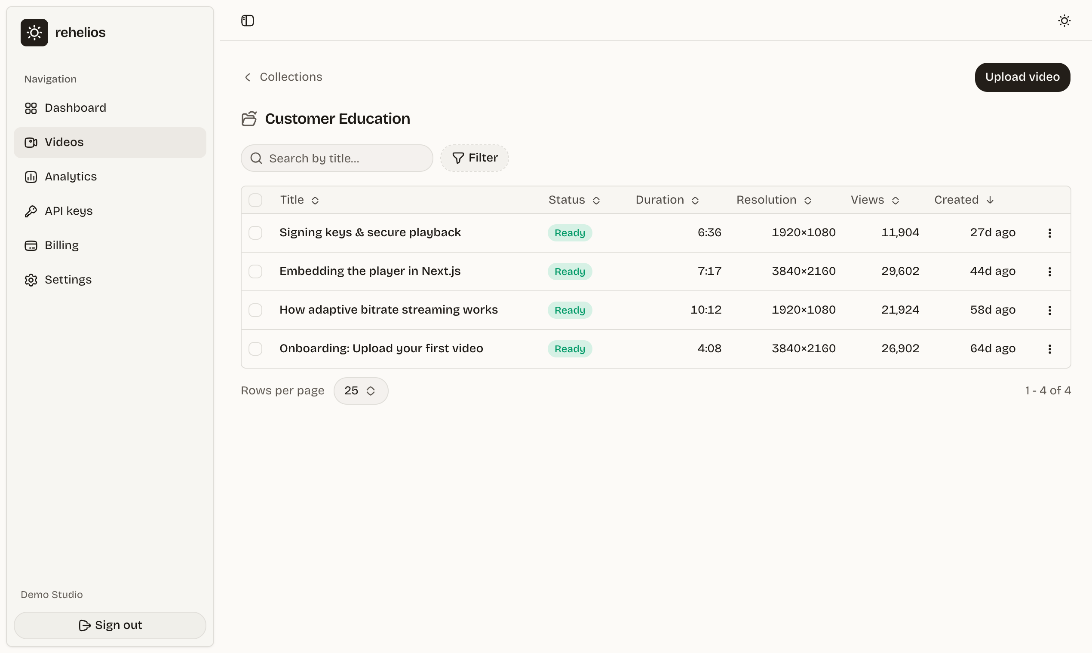Click the 58d ago created value
The height and width of the screenshot is (653, 1092).
click(x=993, y=310)
